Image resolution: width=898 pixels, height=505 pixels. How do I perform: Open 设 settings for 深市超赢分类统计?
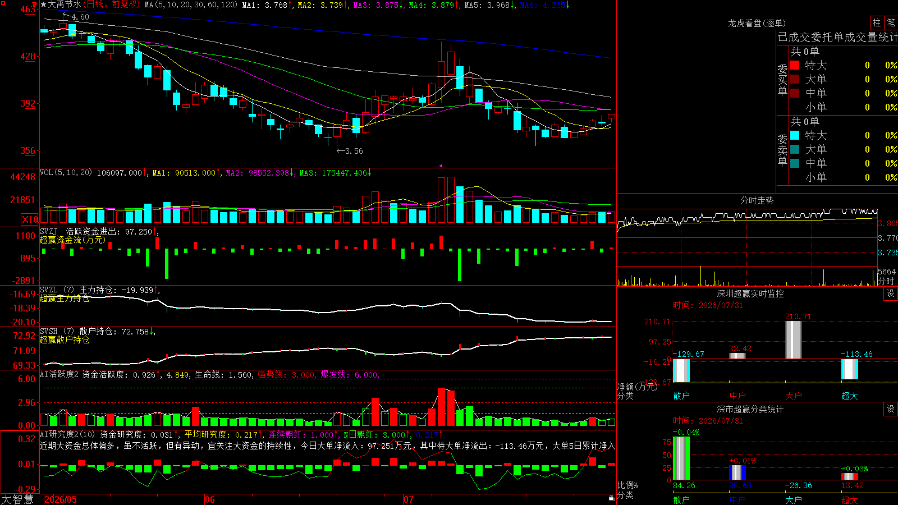(x=891, y=409)
